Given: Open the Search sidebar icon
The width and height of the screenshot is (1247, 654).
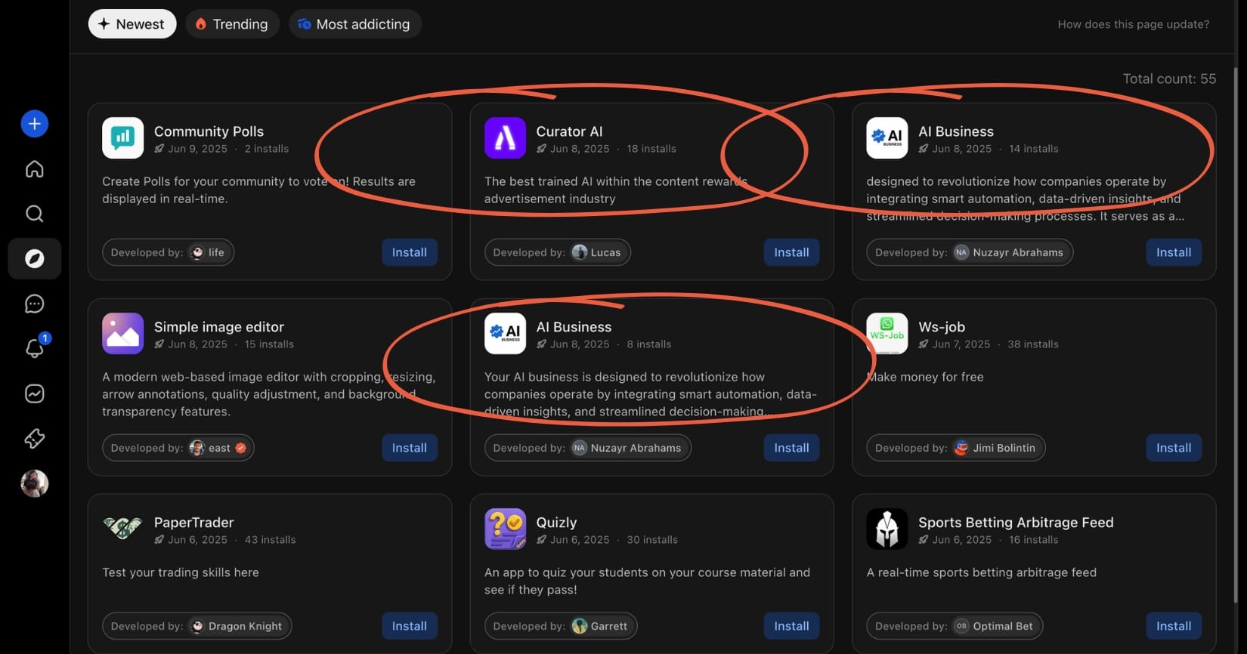Looking at the screenshot, I should click(34, 214).
